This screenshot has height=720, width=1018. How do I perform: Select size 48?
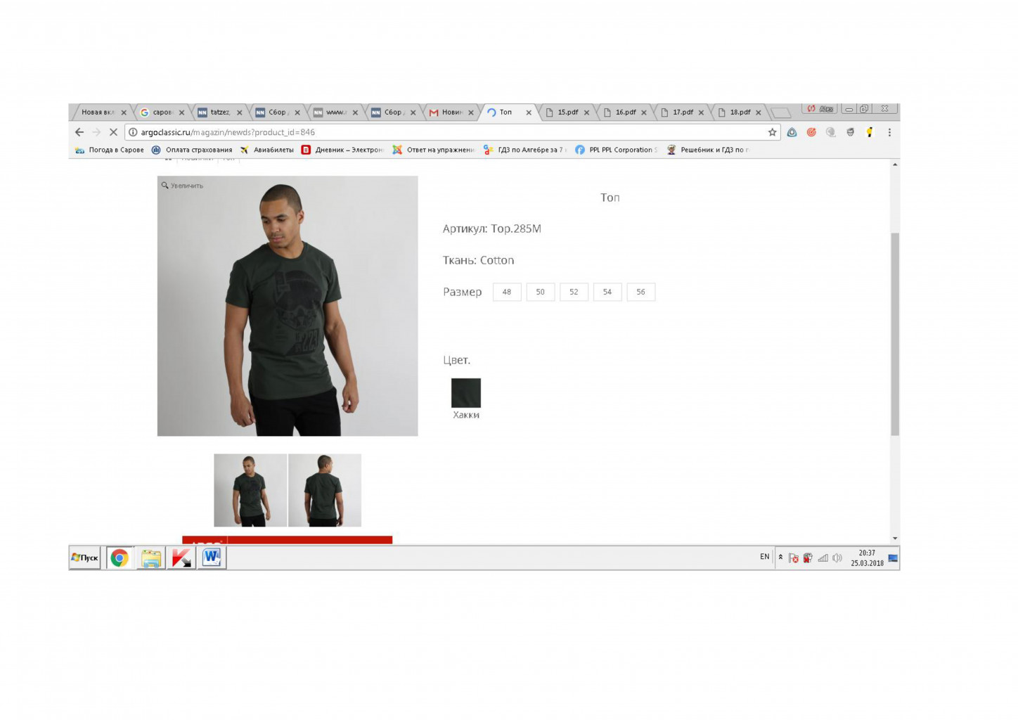coord(507,292)
